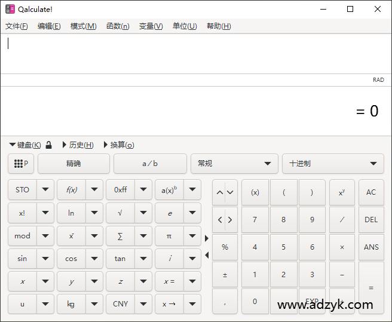392x322 pixels.
Task: Click the number 7 key
Action: (255, 220)
